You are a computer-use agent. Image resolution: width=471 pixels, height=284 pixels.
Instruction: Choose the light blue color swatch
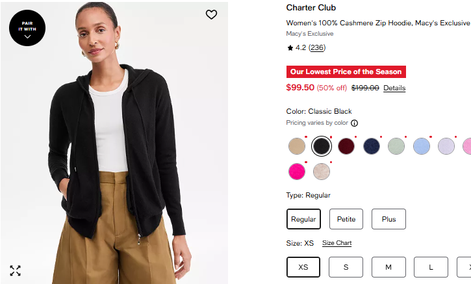click(x=422, y=146)
